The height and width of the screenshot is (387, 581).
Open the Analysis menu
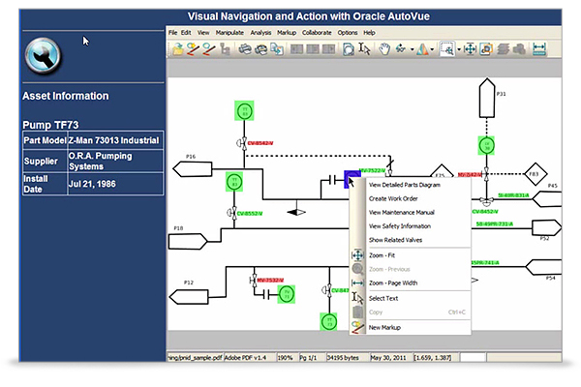click(x=260, y=32)
